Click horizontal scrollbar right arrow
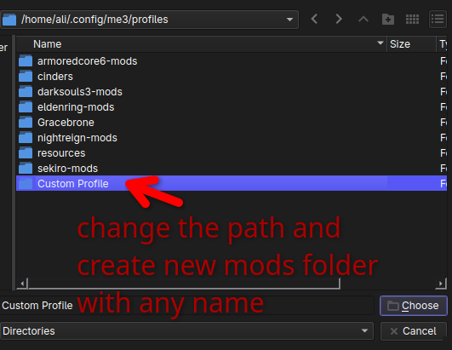This screenshot has width=452, height=350. pos(441,284)
